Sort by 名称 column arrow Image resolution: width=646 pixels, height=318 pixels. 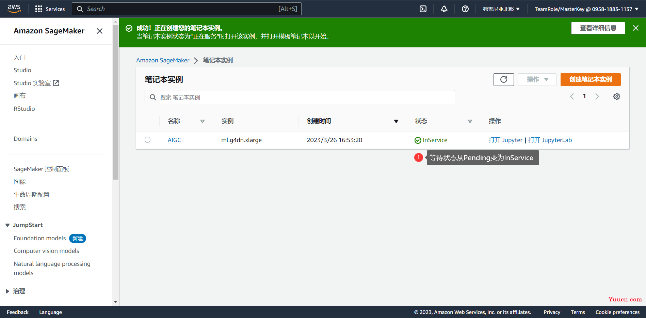203,121
